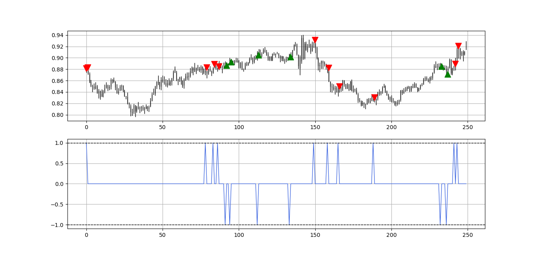Click the 50 x-axis label under price chart
Screen dimensions: 539x257
point(163,127)
